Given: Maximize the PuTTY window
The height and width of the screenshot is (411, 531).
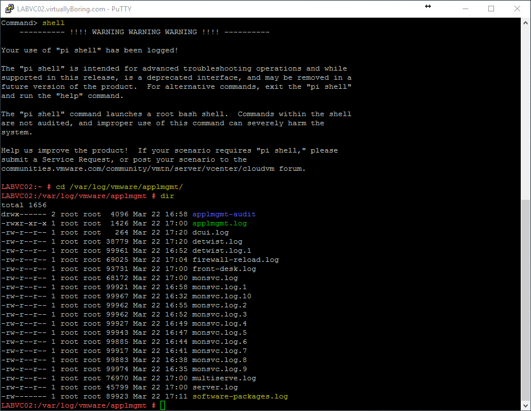Looking at the screenshot, I should coord(491,9).
